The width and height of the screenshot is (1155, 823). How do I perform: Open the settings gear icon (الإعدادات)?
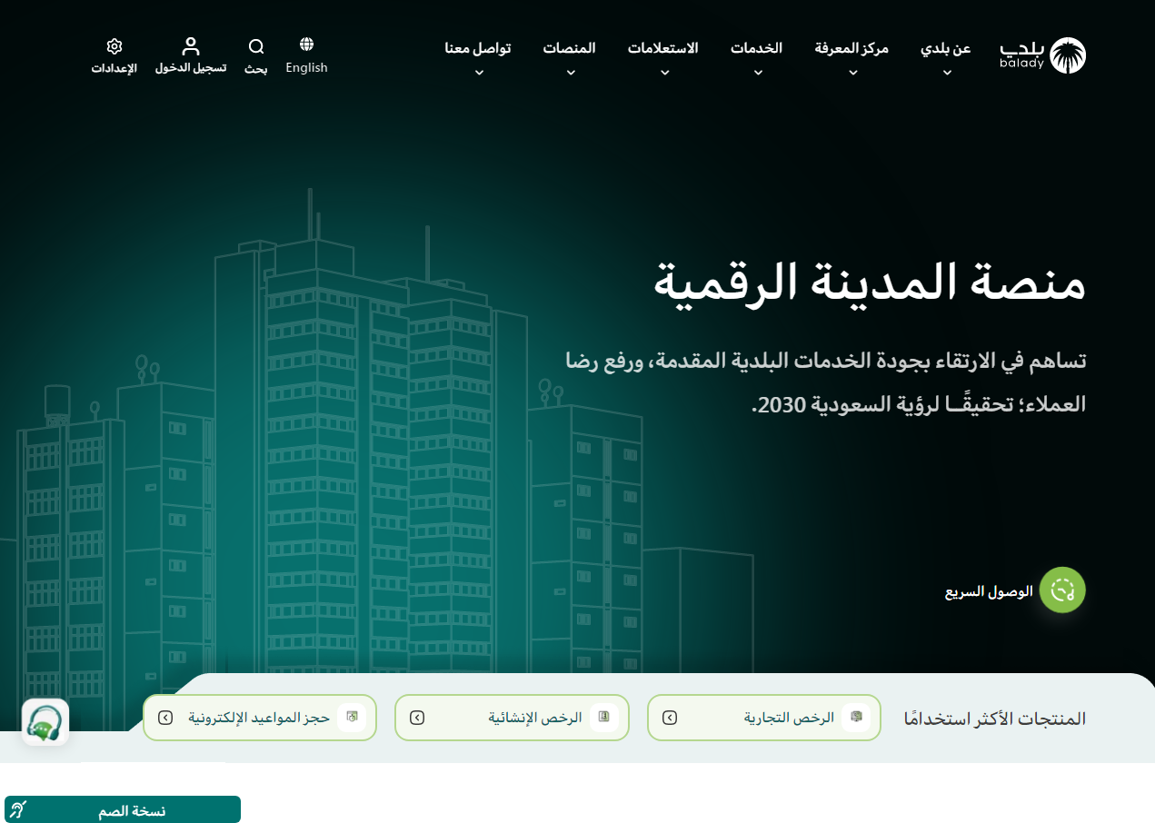[x=114, y=46]
